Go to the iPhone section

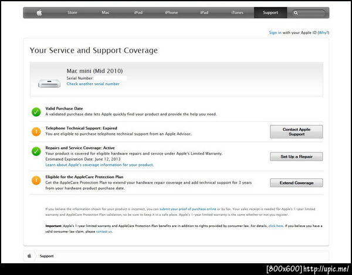click(x=171, y=12)
